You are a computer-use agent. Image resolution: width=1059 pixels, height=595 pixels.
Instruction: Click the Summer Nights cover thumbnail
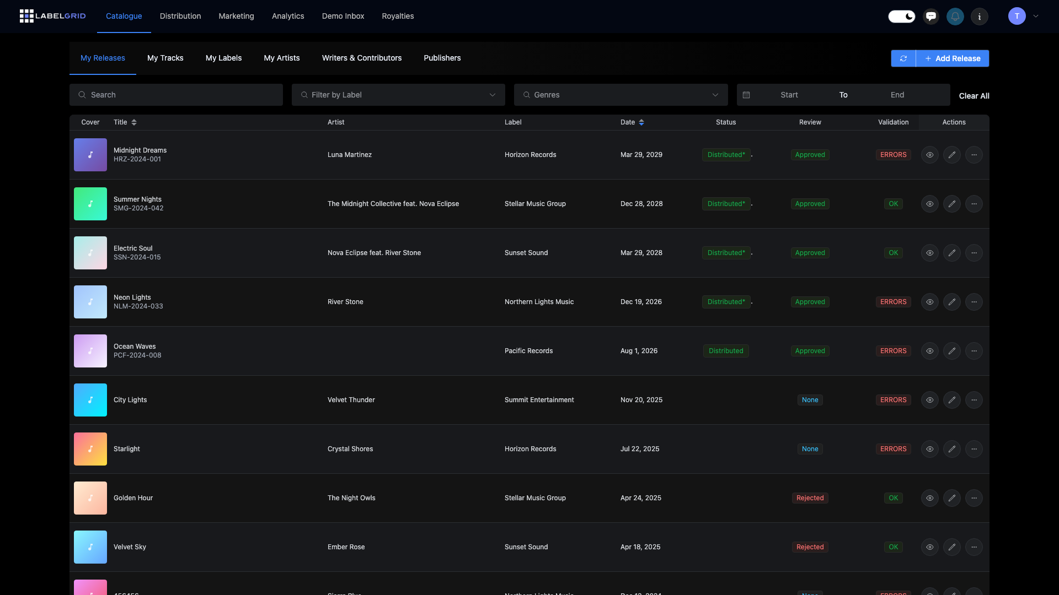(x=90, y=204)
